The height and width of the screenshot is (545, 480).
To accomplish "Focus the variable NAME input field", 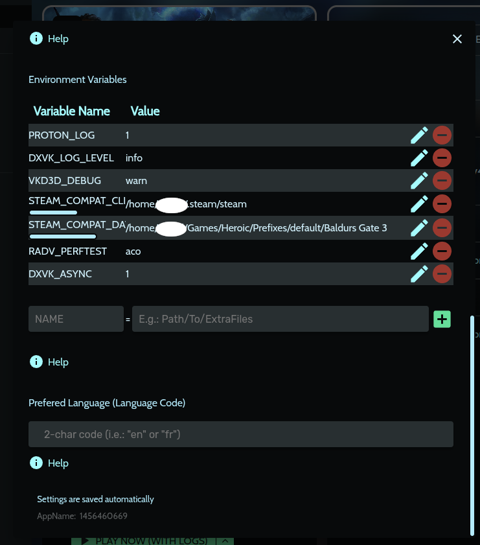I will click(x=76, y=319).
